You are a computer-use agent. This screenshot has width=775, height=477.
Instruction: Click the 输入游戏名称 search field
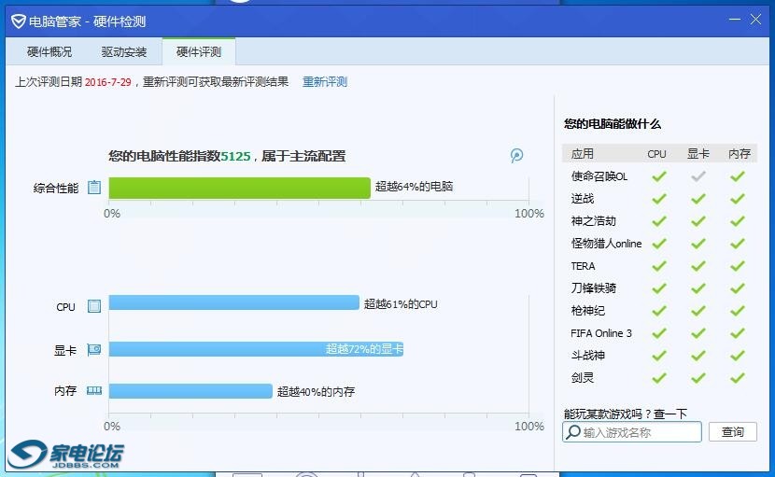[x=631, y=432]
